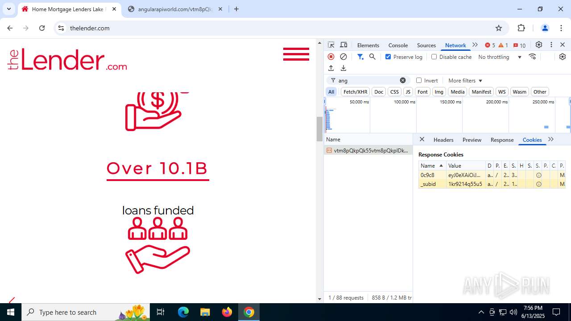Filter by Img requests
This screenshot has height=321, width=571.
(439, 92)
